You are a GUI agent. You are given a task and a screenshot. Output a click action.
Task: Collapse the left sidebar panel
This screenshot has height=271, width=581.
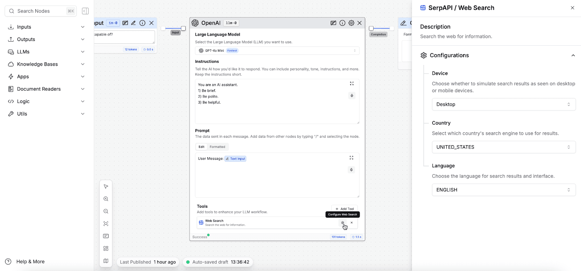tap(85, 11)
